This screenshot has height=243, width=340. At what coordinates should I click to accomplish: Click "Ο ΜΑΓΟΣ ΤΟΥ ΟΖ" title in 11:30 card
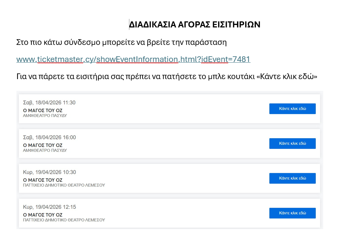43,110
